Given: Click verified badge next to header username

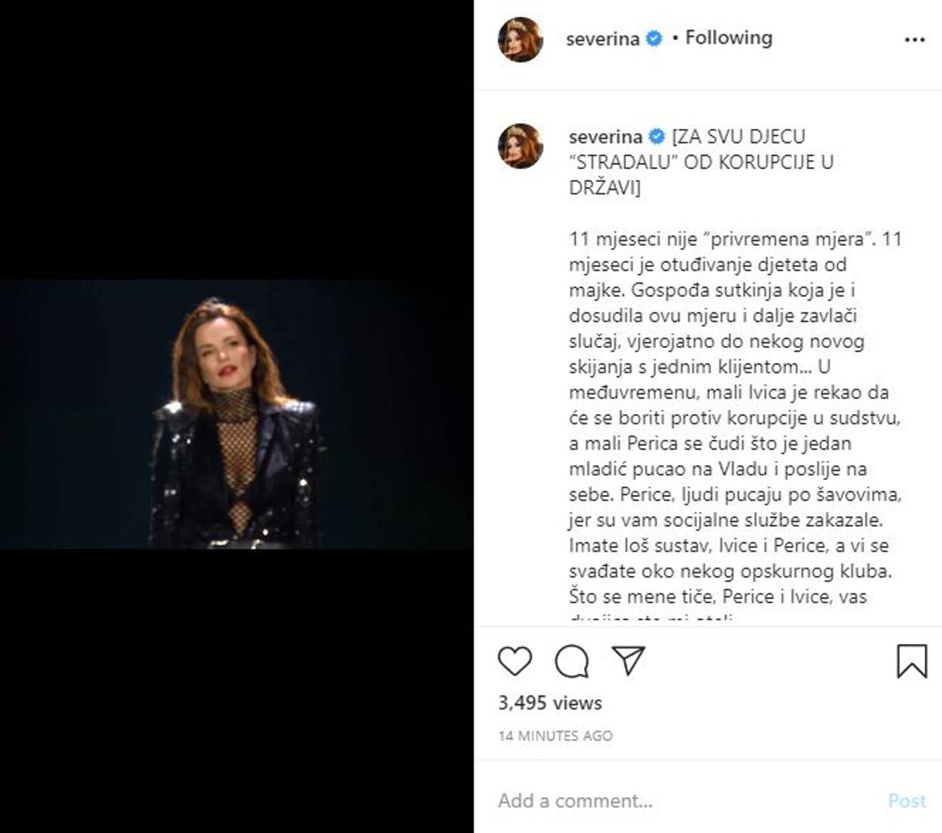Looking at the screenshot, I should 654,39.
